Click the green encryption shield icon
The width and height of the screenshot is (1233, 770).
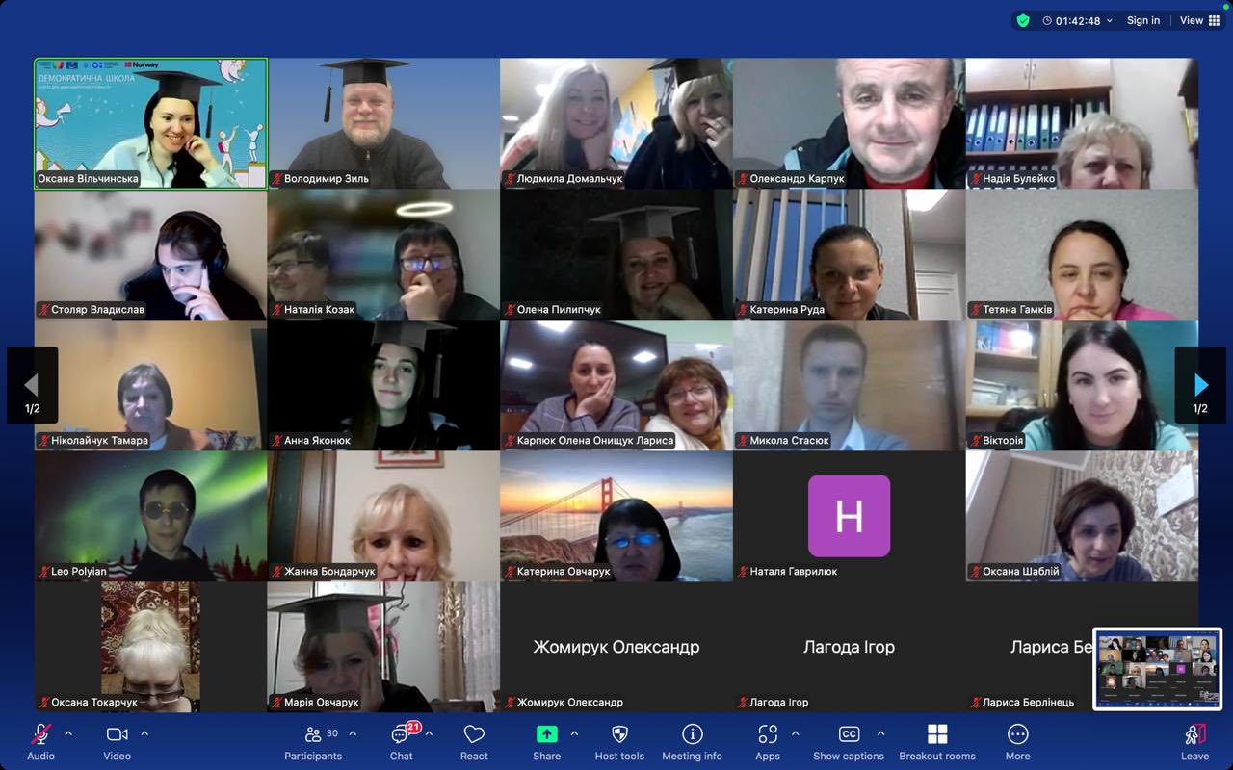click(x=1023, y=20)
